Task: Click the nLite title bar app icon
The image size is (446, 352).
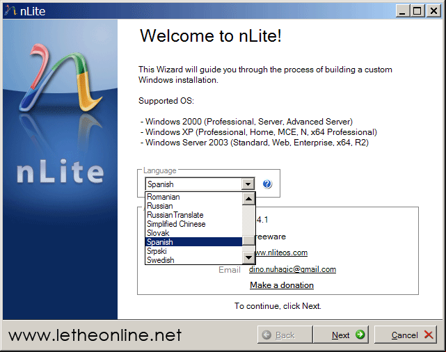Action: 10,11
